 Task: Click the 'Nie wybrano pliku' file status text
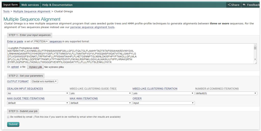(x=54, y=67)
